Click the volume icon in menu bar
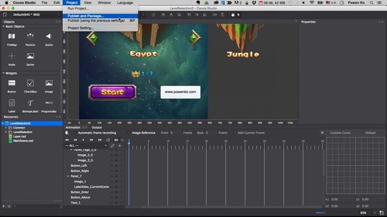 [x=304, y=2]
